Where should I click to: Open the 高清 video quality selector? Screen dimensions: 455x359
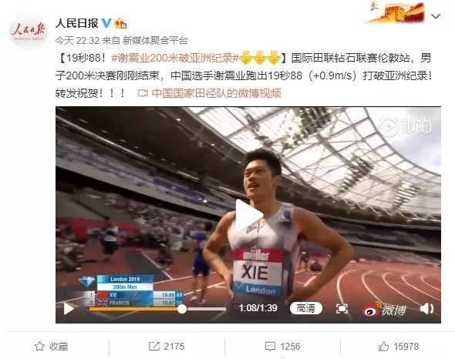[306, 308]
